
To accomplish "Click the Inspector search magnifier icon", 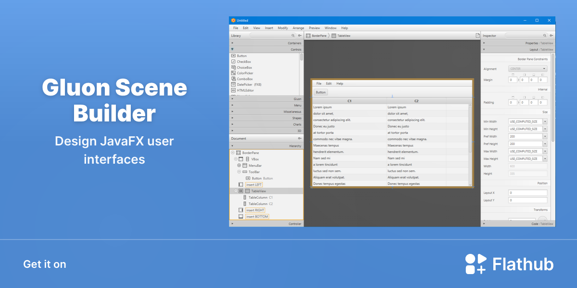I will [545, 36].
